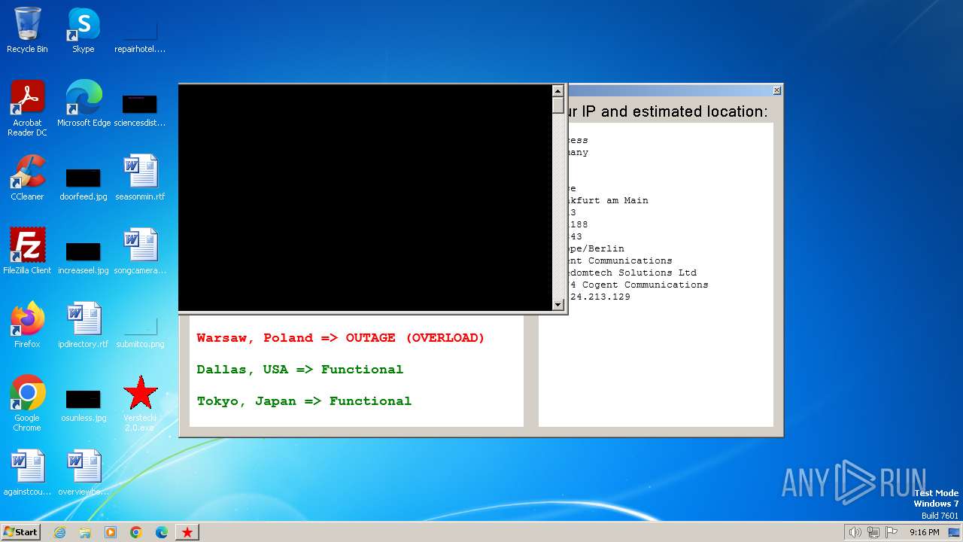The width and height of the screenshot is (963, 542).
Task: Open Internet Explorer from taskbar
Action: point(59,532)
